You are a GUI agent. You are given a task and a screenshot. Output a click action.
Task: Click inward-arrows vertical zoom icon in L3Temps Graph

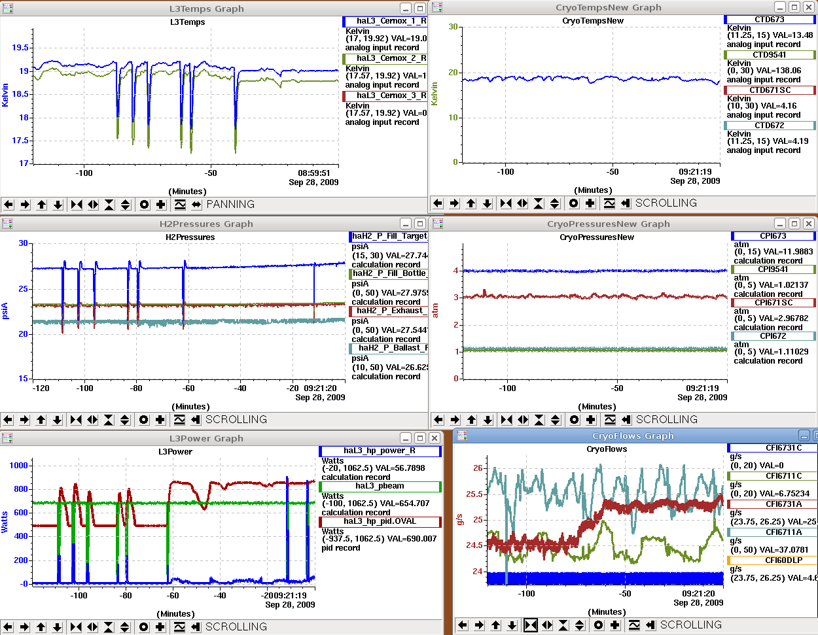(x=109, y=205)
